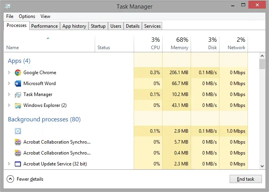Click Word's 66.7 MB memory value
This screenshot has height=192, width=269.
[x=180, y=84]
